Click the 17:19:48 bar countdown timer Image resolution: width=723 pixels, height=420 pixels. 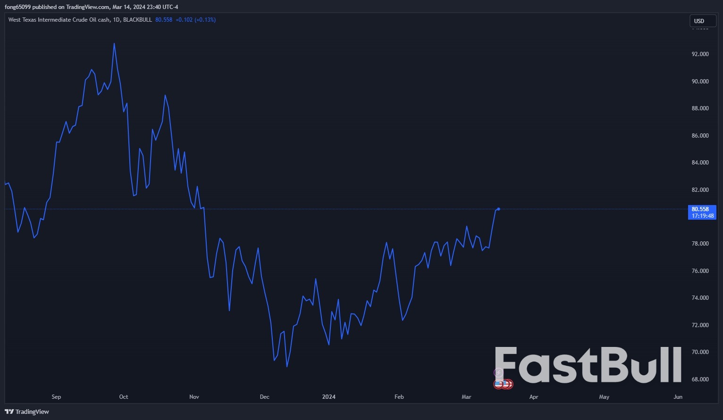pyautogui.click(x=702, y=216)
